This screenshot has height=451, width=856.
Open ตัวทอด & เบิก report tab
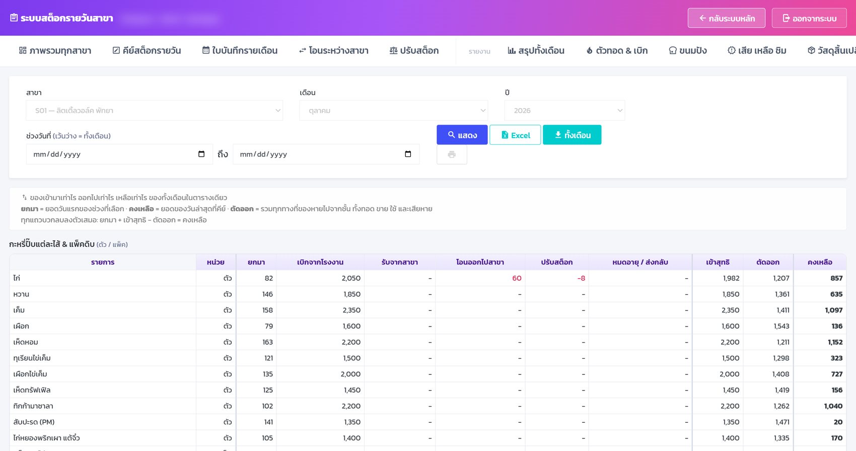[x=617, y=51]
